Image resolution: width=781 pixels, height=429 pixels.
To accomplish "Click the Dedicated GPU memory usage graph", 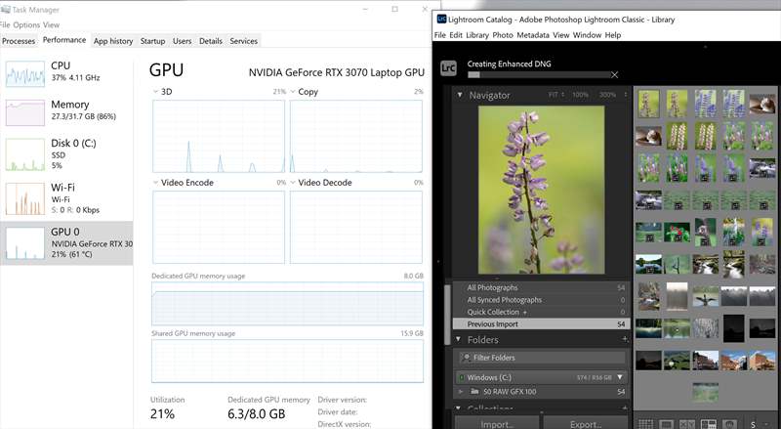I will coord(287,303).
